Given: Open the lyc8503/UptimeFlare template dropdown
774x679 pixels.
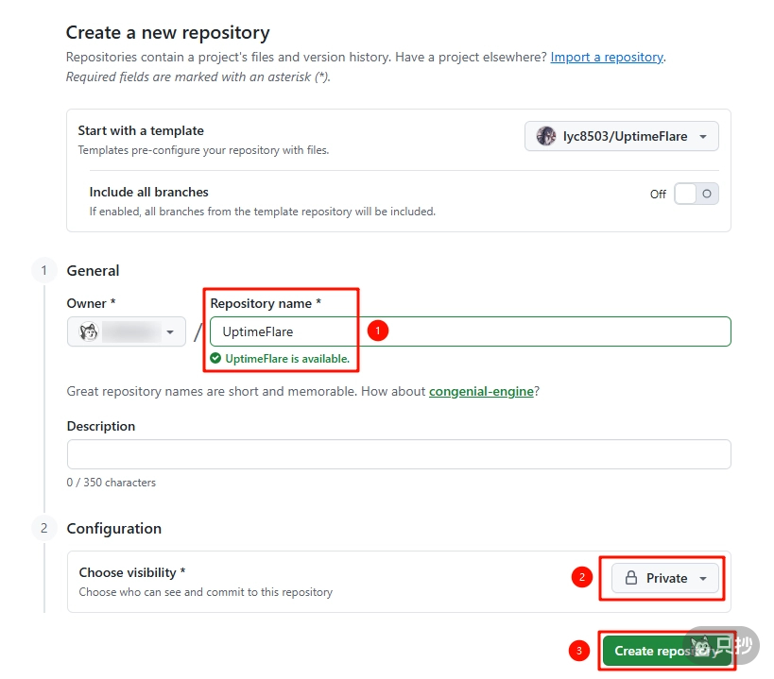Looking at the screenshot, I should pyautogui.click(x=622, y=136).
